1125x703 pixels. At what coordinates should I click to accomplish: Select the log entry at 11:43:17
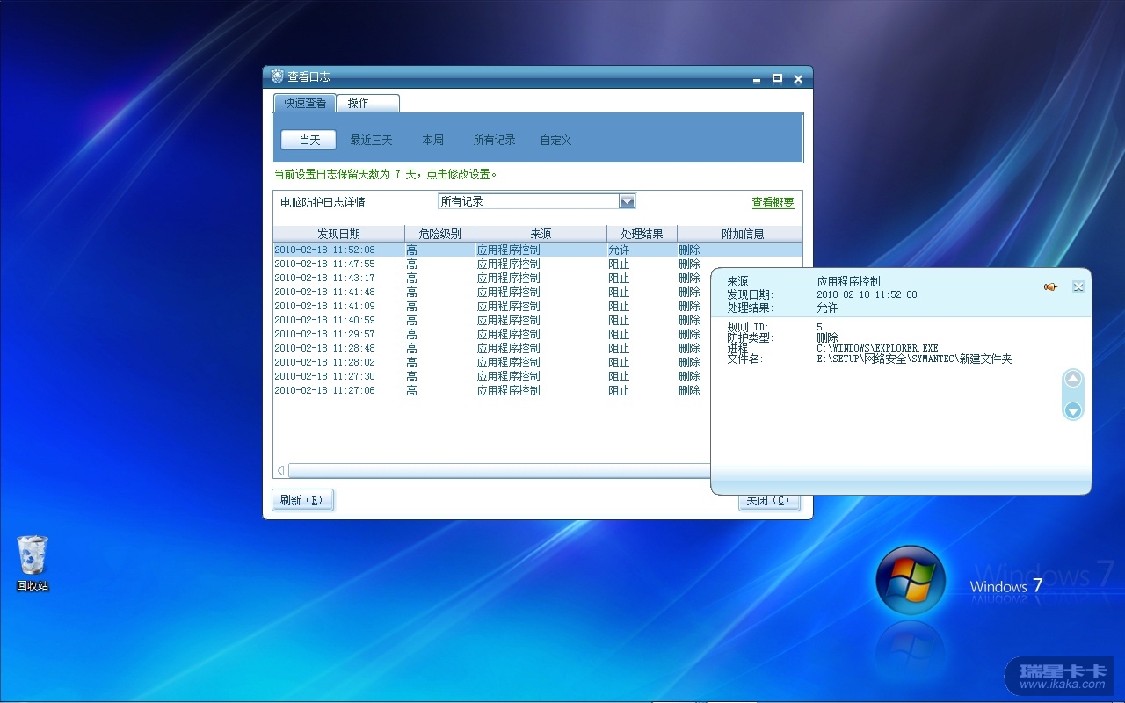(x=492, y=278)
